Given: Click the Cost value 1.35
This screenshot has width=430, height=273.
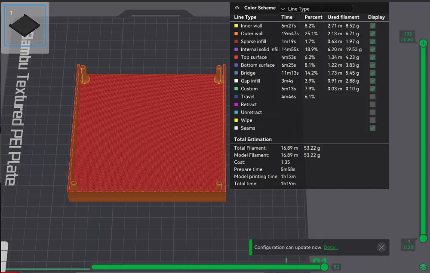Looking at the screenshot, I should 285,162.
